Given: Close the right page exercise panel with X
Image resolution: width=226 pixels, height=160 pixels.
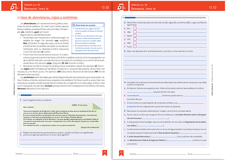Looking at the screenshot, I should point(123,17).
